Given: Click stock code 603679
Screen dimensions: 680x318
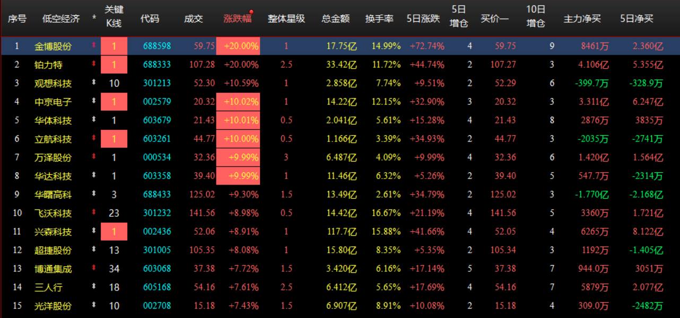Looking at the screenshot, I should (157, 120).
